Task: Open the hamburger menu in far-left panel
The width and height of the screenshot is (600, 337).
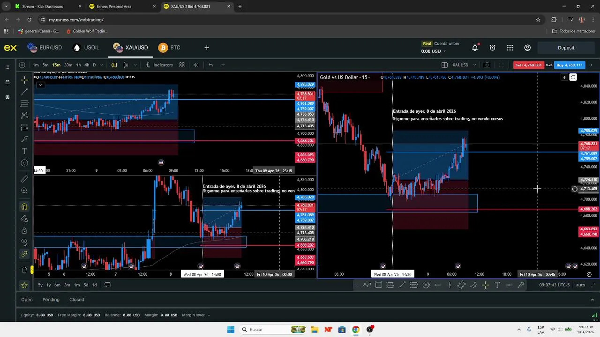Action: pos(7,67)
